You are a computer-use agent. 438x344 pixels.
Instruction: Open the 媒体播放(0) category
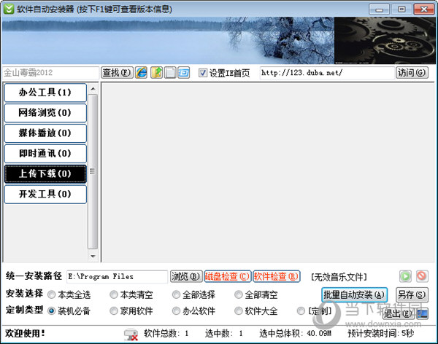(x=45, y=133)
